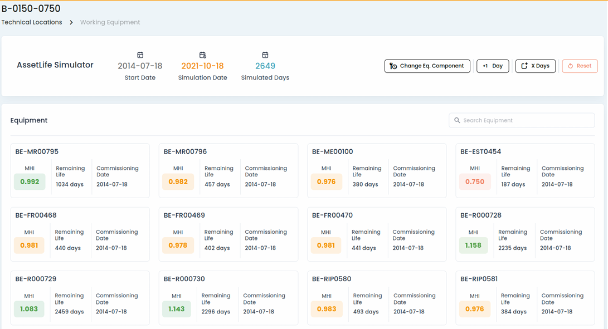This screenshot has width=608, height=329.
Task: Open equipment card BE-EST0454
Action: click(x=525, y=170)
